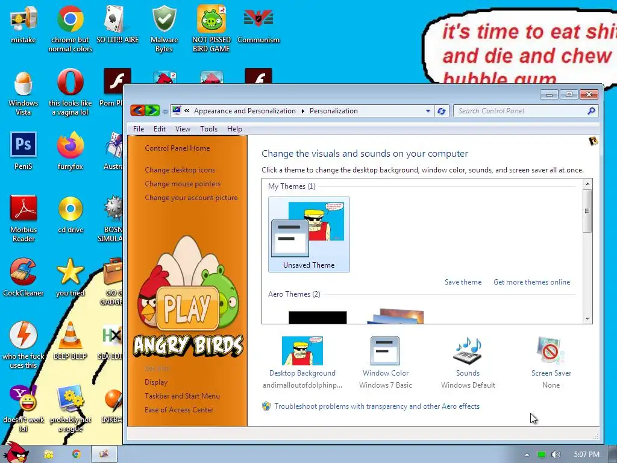Open the File menu
Viewport: 617px width, 463px height.
tap(139, 129)
